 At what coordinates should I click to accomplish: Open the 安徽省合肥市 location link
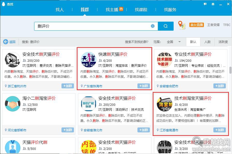[x=169, y=86]
